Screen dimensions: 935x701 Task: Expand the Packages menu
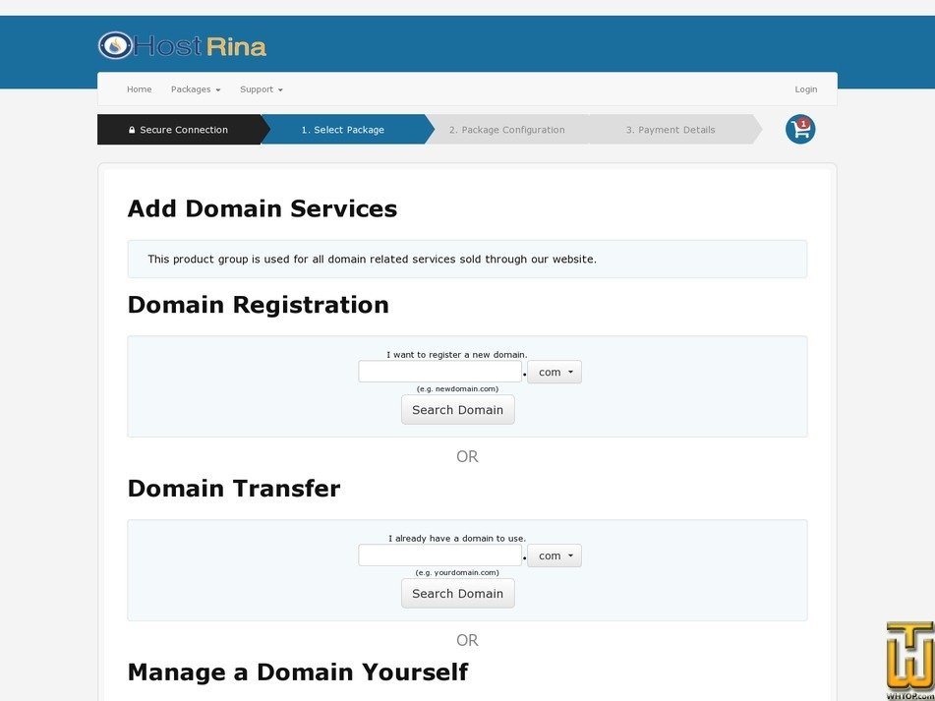pos(196,89)
